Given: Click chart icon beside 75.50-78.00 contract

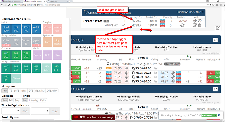Looking at the screenshot, I should pyautogui.click(x=156, y=68).
